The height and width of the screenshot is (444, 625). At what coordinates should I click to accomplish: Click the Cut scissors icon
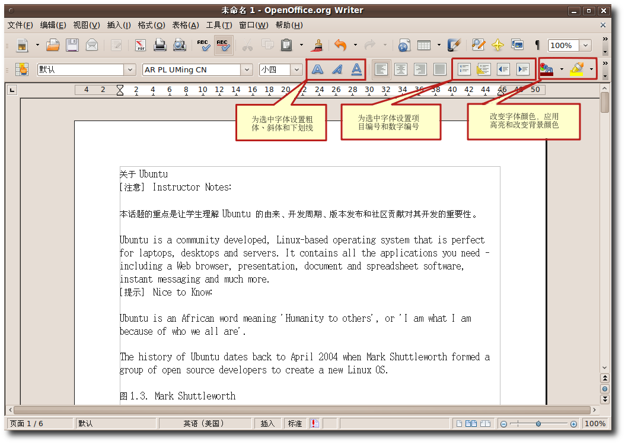click(247, 45)
